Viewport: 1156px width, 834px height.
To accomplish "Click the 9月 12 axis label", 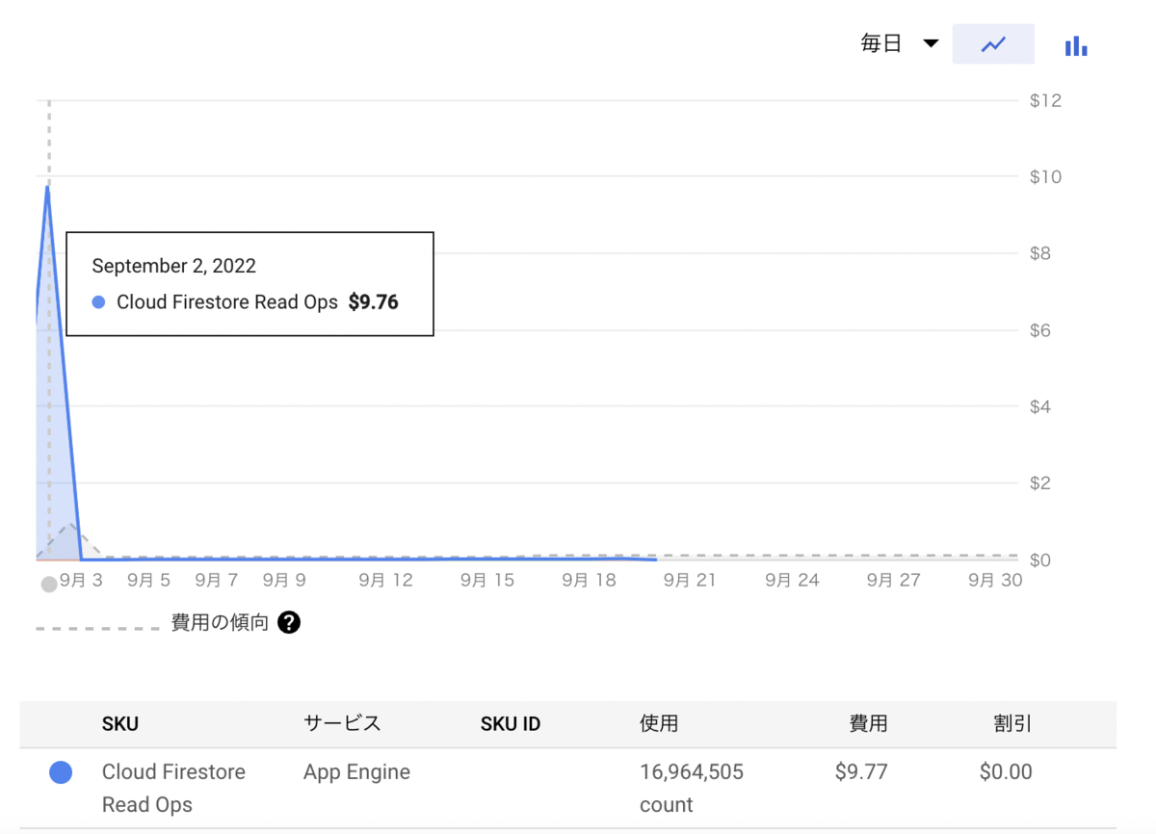I will (385, 580).
